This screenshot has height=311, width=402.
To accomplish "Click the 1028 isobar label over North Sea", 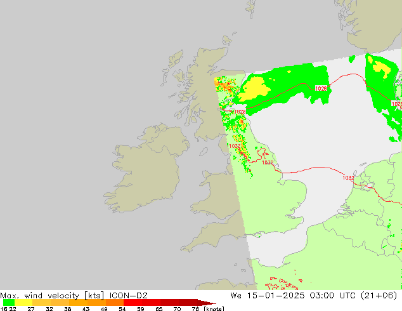I will coord(321,88).
